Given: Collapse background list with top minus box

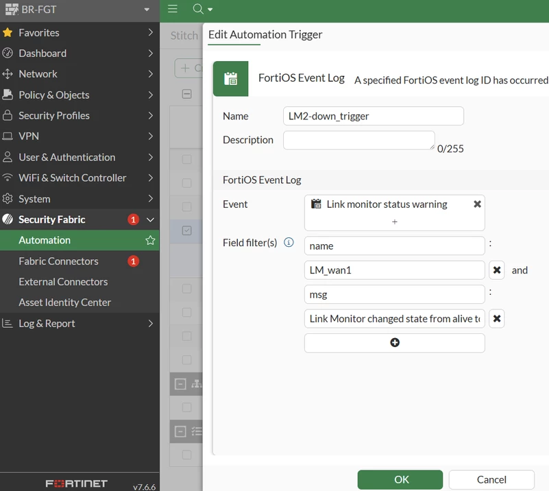Looking at the screenshot, I should (186, 94).
